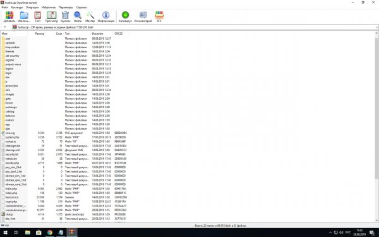Viewport: 379px width, 237px height.
Task: Select the system.php file row
Action: [12, 137]
